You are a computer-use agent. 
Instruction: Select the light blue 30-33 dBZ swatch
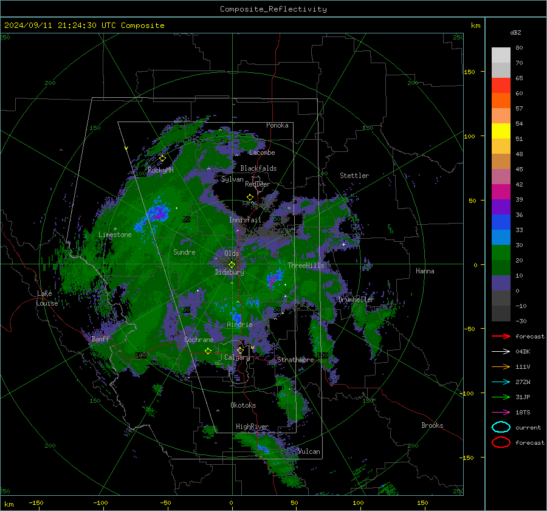coord(501,238)
